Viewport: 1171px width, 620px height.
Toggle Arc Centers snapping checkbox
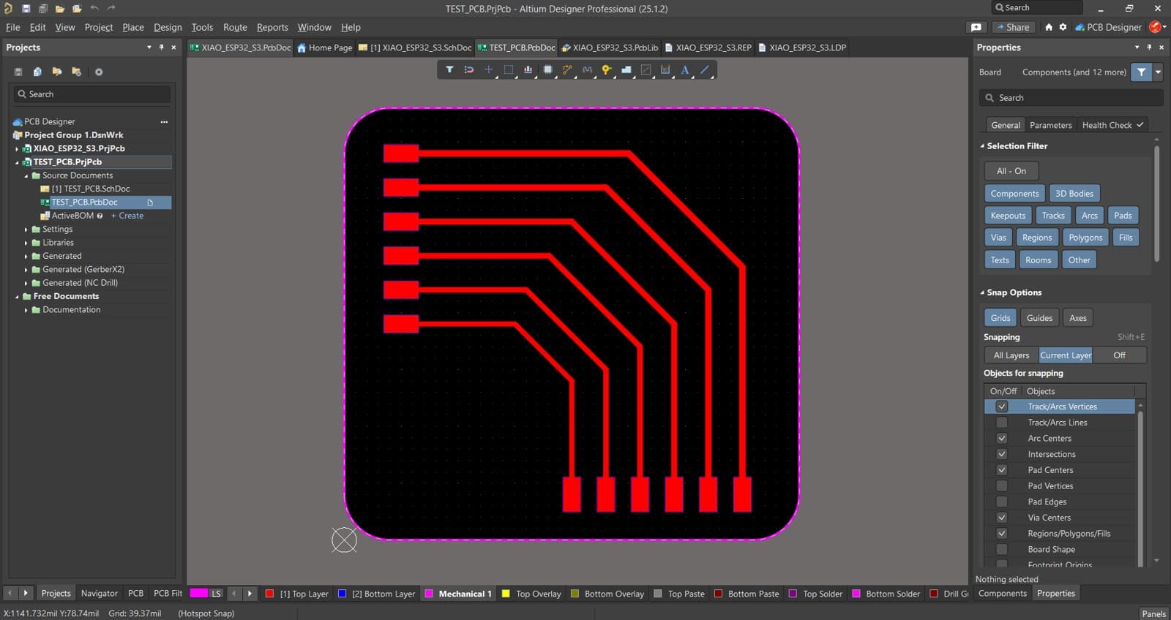point(1002,438)
